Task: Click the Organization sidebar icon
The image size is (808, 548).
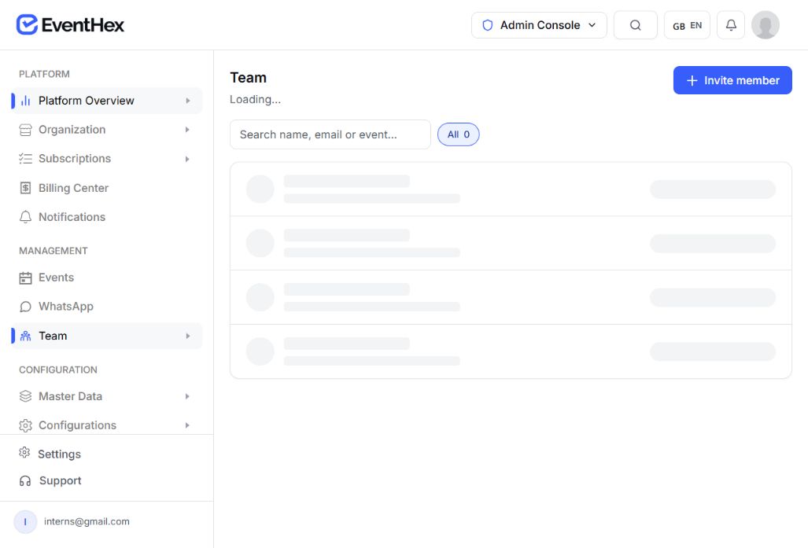Action: coord(25,130)
